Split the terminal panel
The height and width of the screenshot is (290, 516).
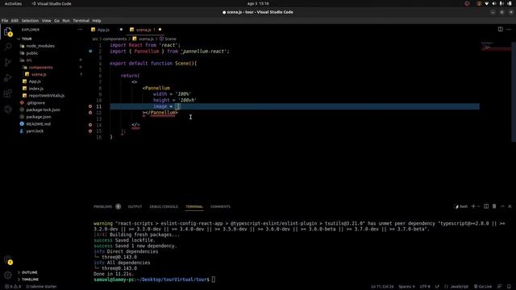tap(486, 206)
